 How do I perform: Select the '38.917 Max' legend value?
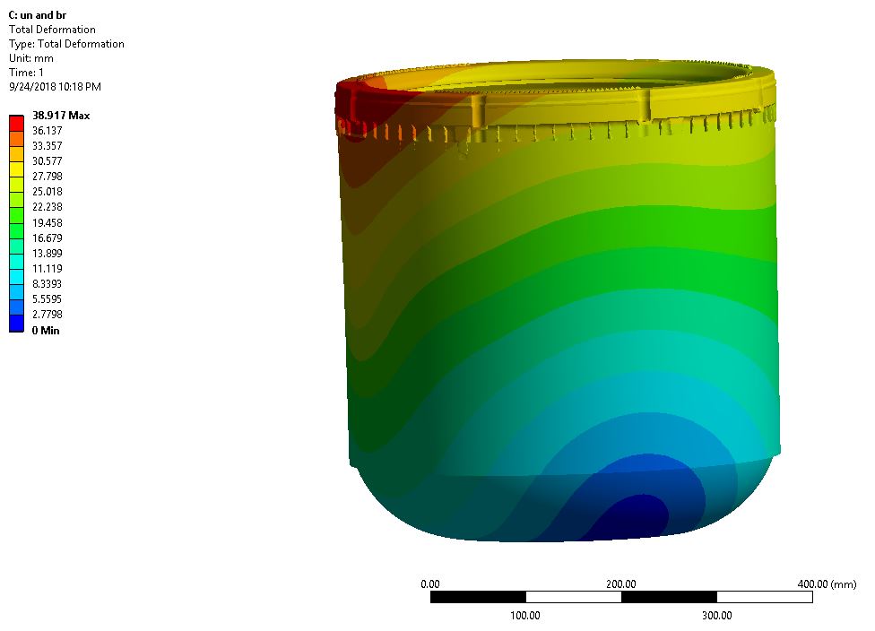pyautogui.click(x=61, y=116)
